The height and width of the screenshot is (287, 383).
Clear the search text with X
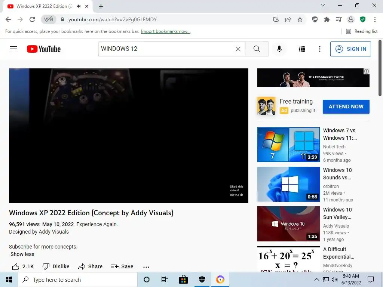[x=238, y=49]
